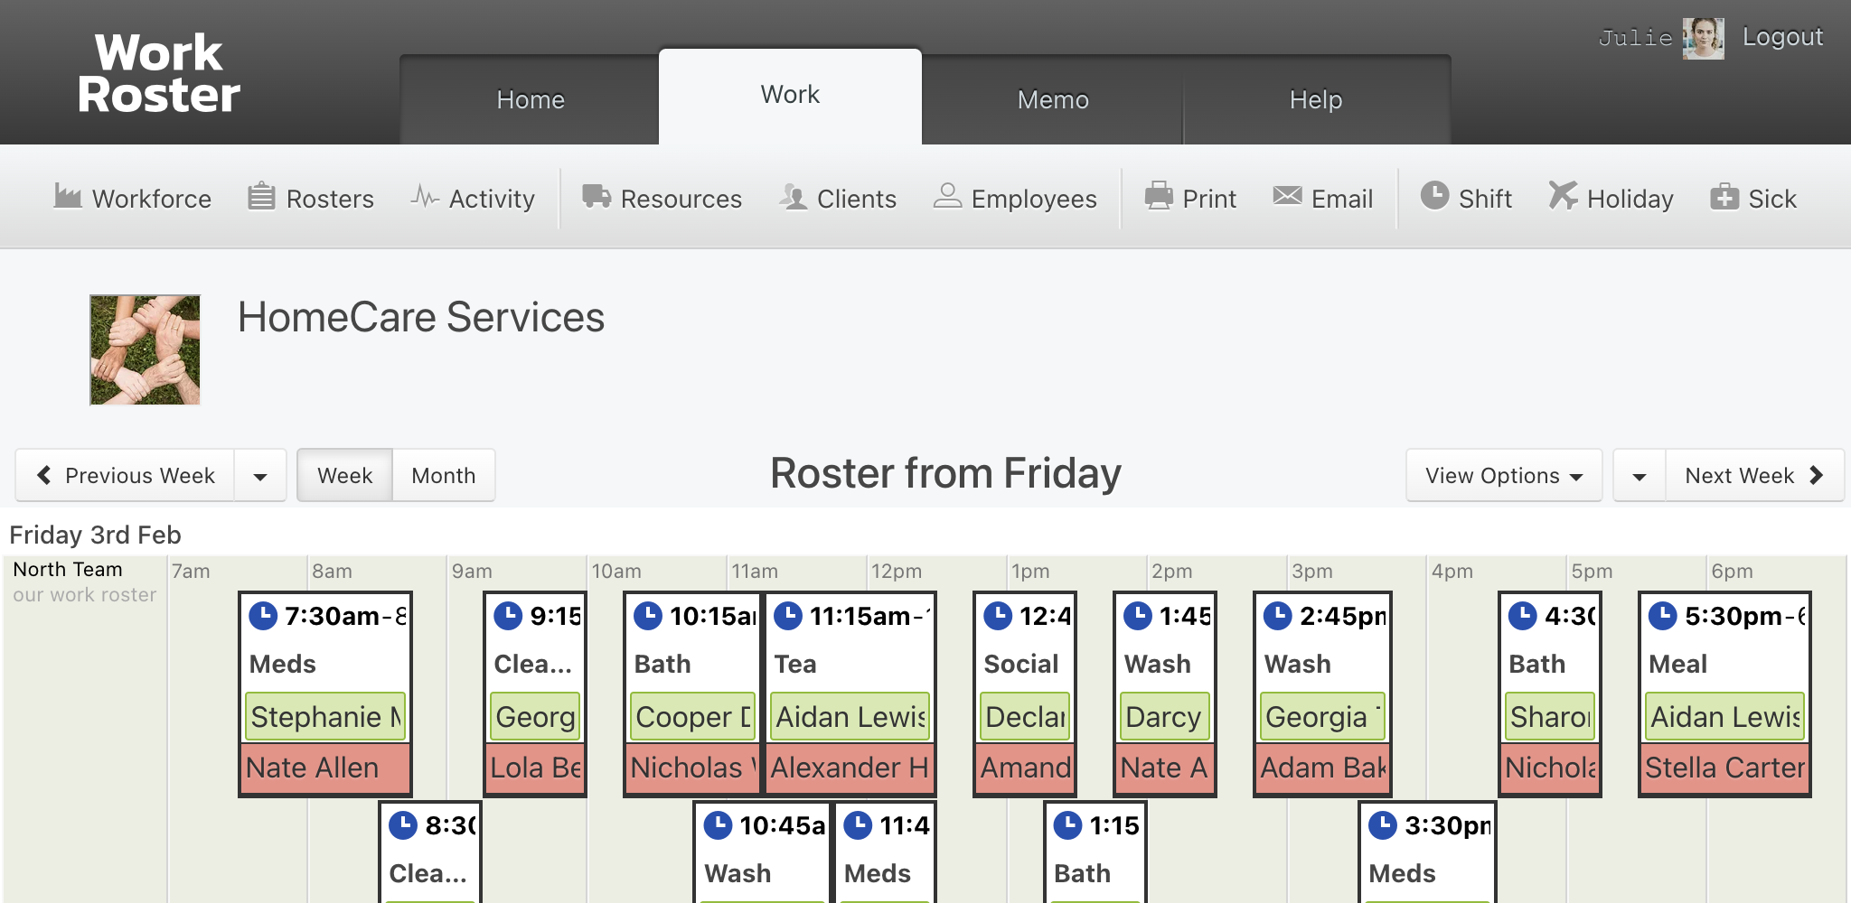The width and height of the screenshot is (1851, 903).
Task: Click the Email envelope icon
Action: (1287, 196)
